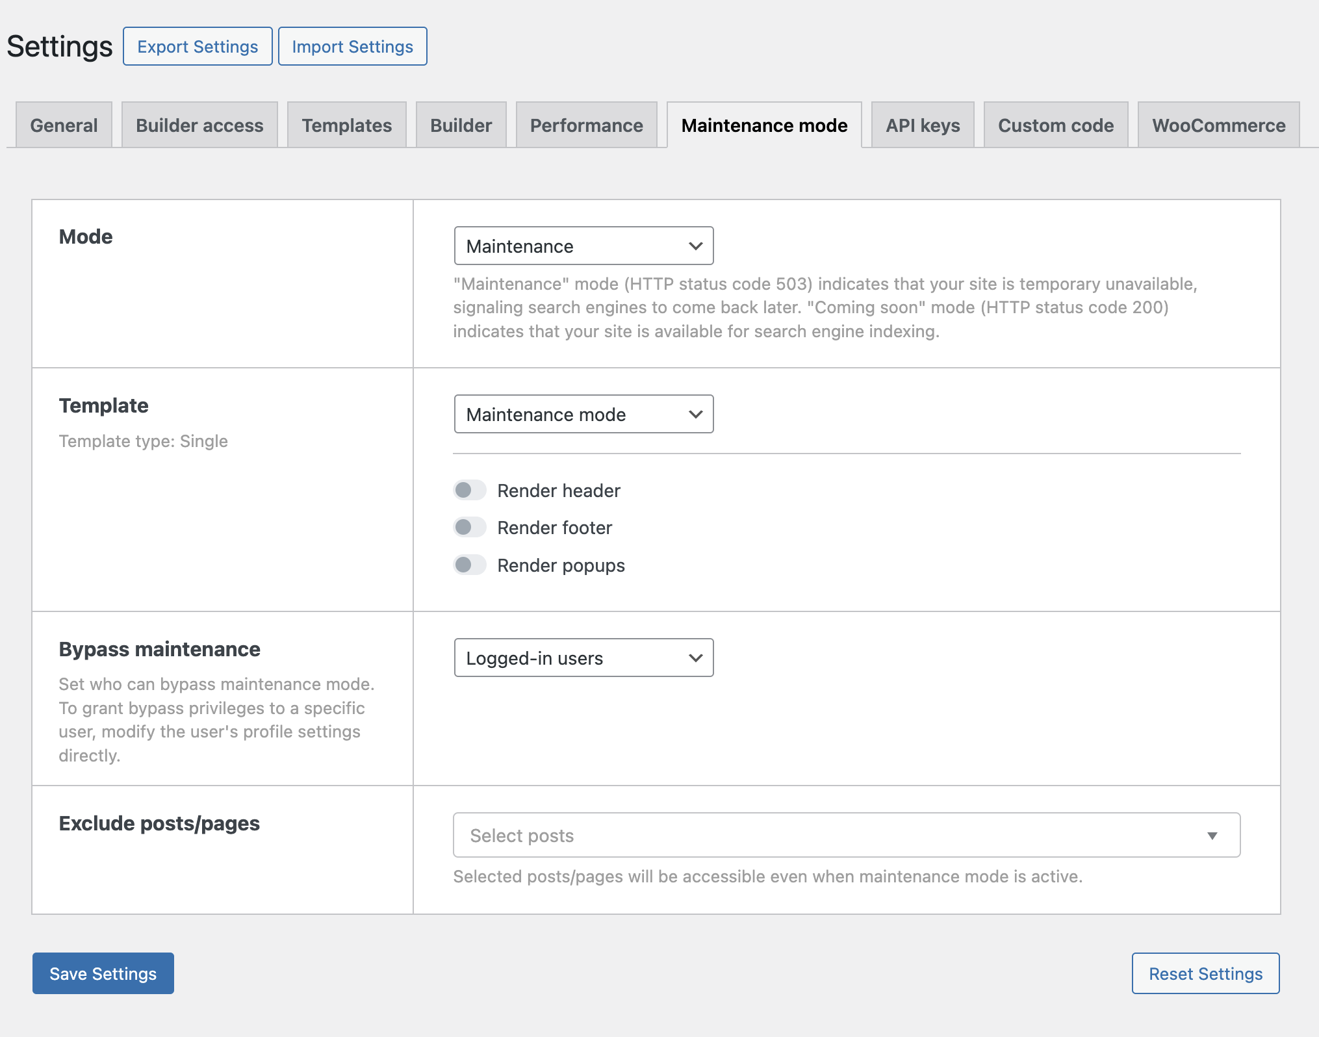
Task: Open the Custom code tab
Action: [x=1056, y=125]
